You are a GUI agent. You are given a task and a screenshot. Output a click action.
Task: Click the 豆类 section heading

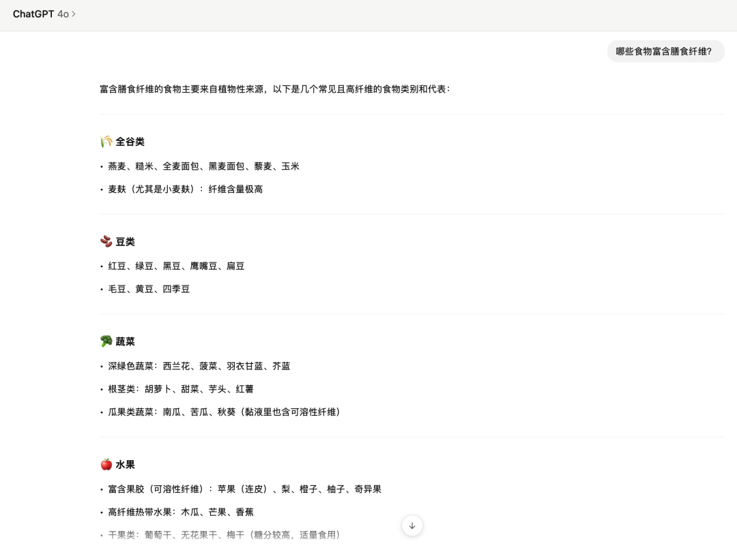pyautogui.click(x=126, y=242)
